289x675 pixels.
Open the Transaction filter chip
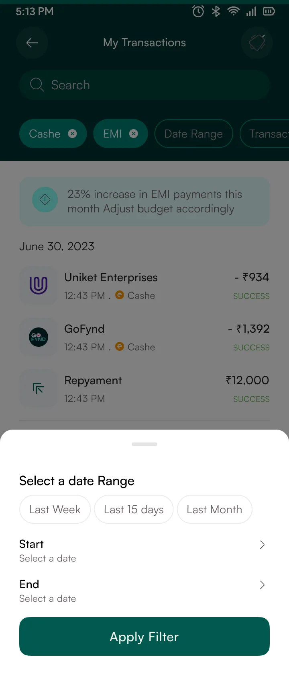coord(265,134)
